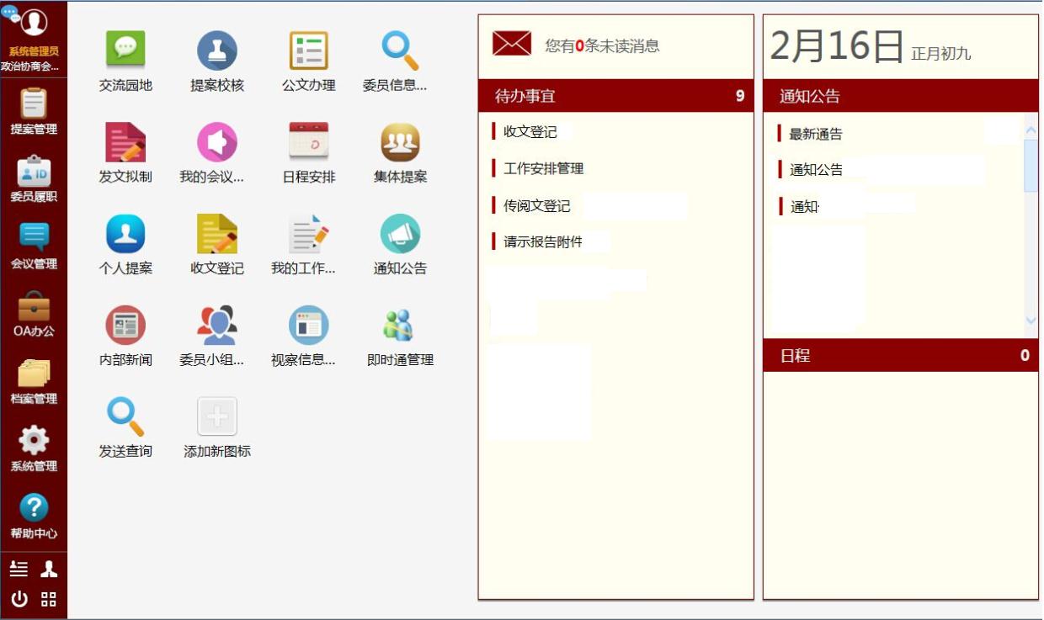Click the contact list icon above the power icon
Screen dimensions: 1044x620
(19, 570)
